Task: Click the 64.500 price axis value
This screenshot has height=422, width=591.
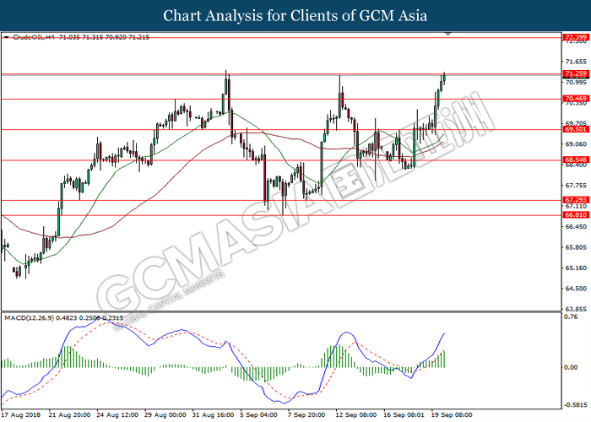Action: 577,289
